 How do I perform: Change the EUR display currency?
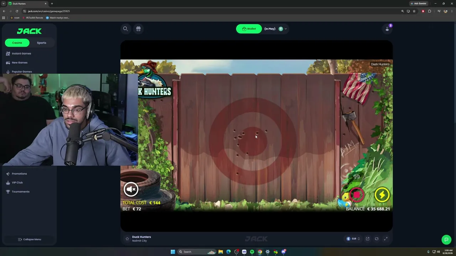coord(354,239)
